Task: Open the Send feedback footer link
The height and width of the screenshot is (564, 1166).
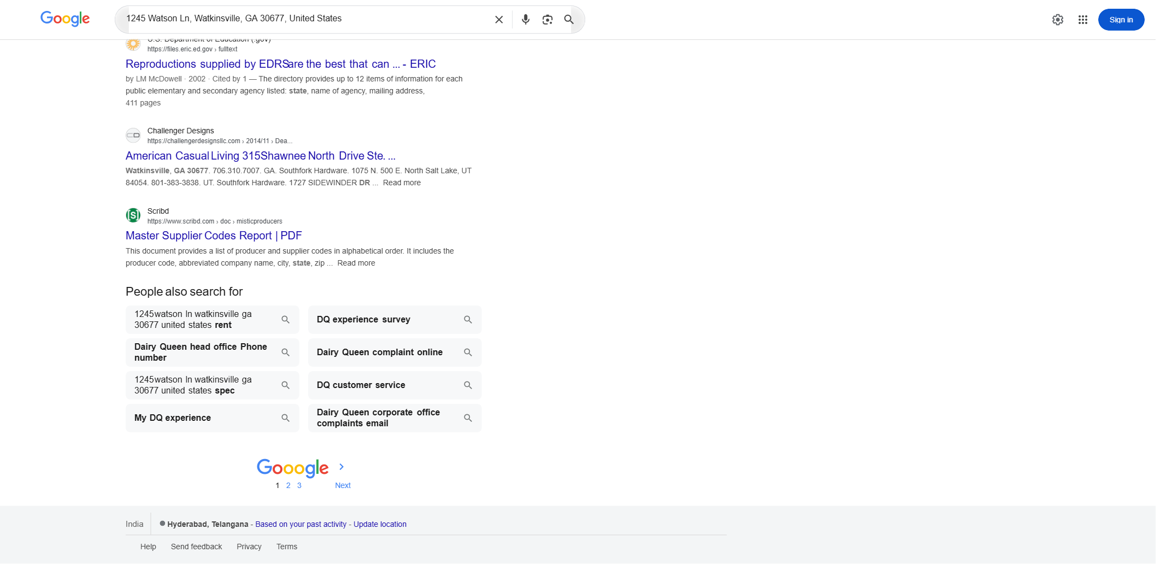Action: click(x=197, y=547)
